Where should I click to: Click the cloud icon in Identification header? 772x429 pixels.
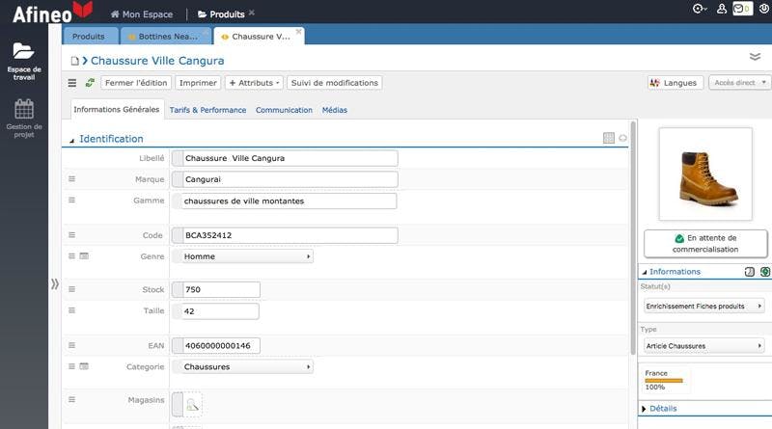coord(622,138)
